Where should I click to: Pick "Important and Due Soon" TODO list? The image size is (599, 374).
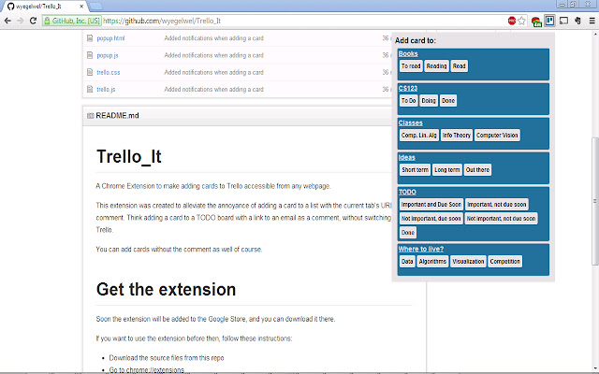[431, 204]
